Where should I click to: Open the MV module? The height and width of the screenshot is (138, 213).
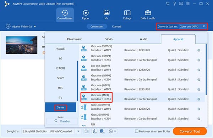[106, 15]
